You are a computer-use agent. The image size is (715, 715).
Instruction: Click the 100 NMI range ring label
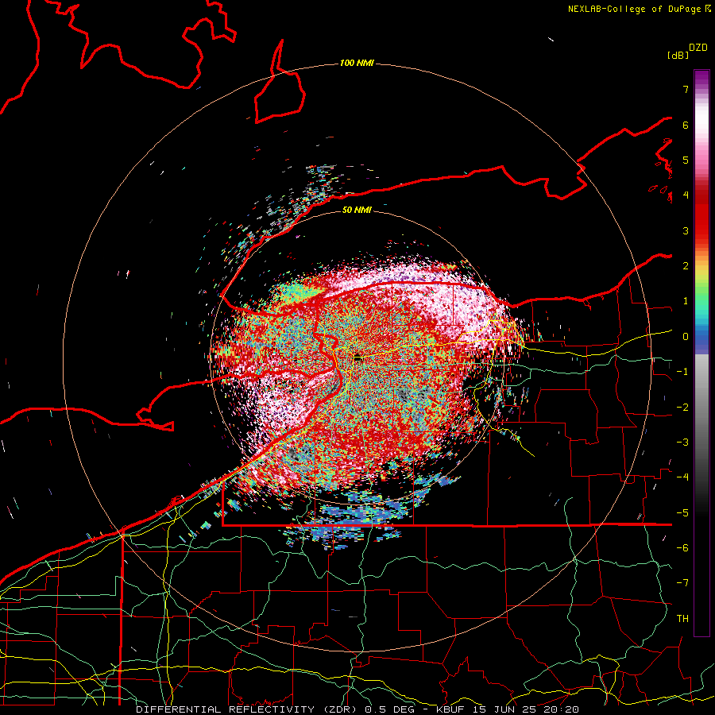(x=357, y=63)
